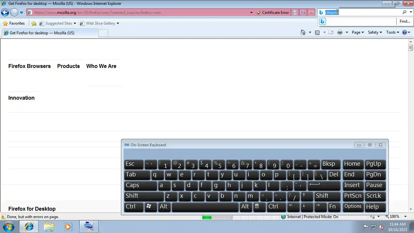Image resolution: width=414 pixels, height=233 pixels.
Task: Open the Firefox Browsers link
Action: pyautogui.click(x=29, y=66)
